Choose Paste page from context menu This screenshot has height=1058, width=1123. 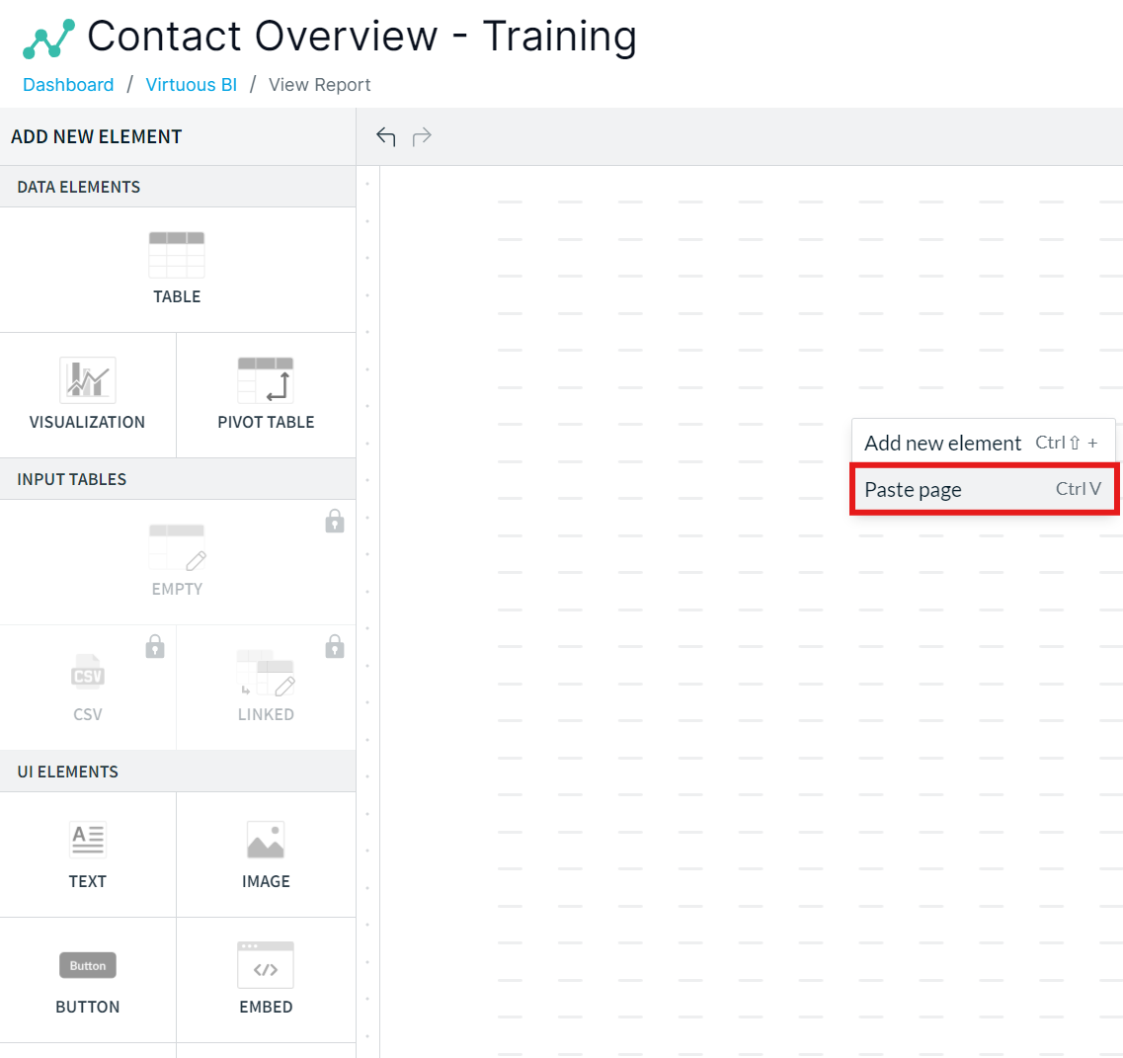(x=984, y=489)
